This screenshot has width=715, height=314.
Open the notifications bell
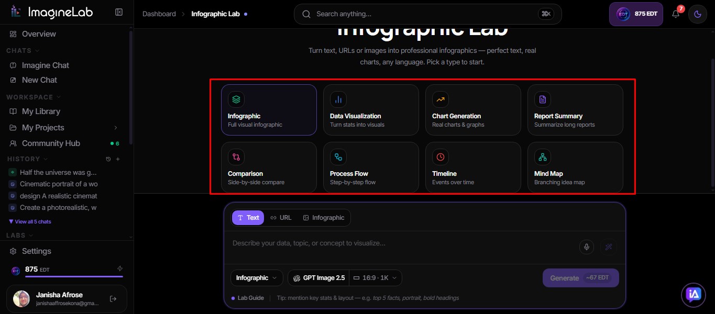pyautogui.click(x=676, y=14)
